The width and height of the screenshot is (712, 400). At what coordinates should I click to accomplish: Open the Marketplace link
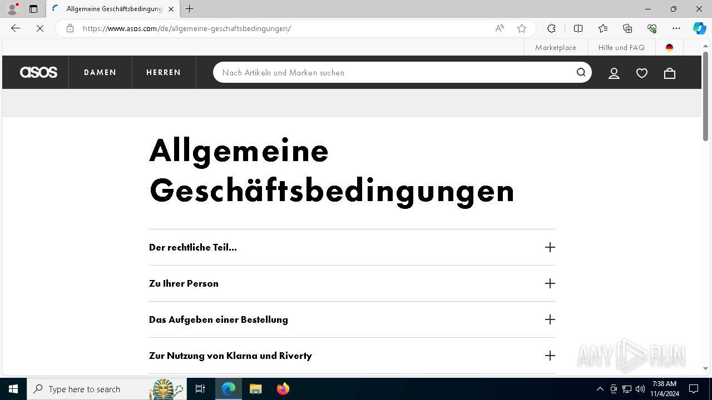pyautogui.click(x=556, y=48)
